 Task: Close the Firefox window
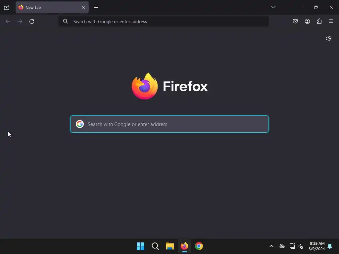click(331, 7)
